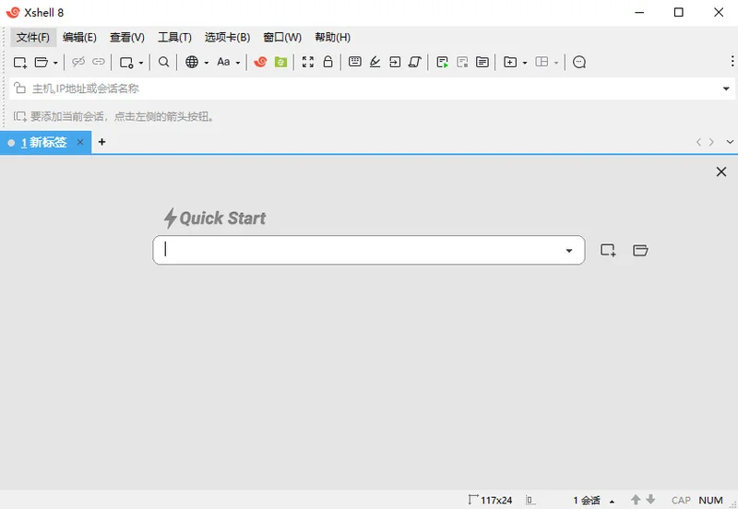Run script with green play icon
Viewport: 738px width, 509px height.
pyautogui.click(x=442, y=62)
